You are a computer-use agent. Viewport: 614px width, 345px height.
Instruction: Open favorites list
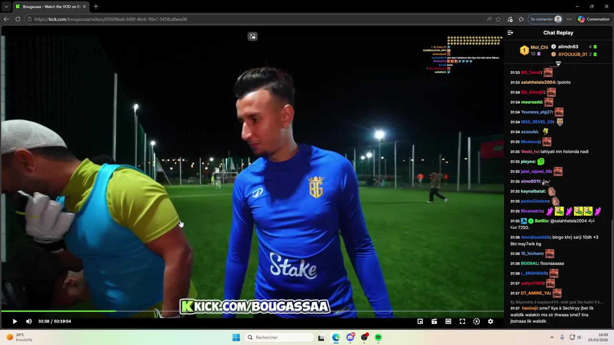tap(521, 19)
